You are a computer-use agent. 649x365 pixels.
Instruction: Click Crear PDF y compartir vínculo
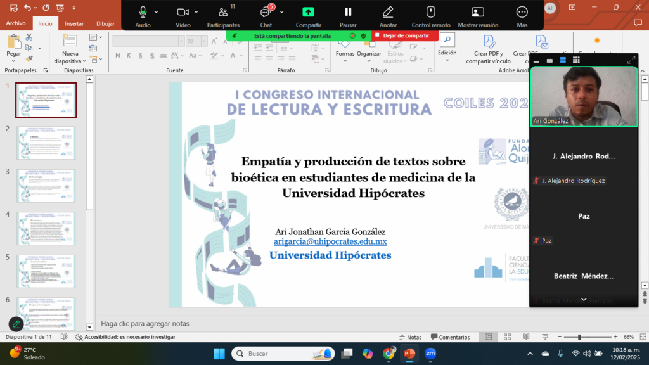488,49
